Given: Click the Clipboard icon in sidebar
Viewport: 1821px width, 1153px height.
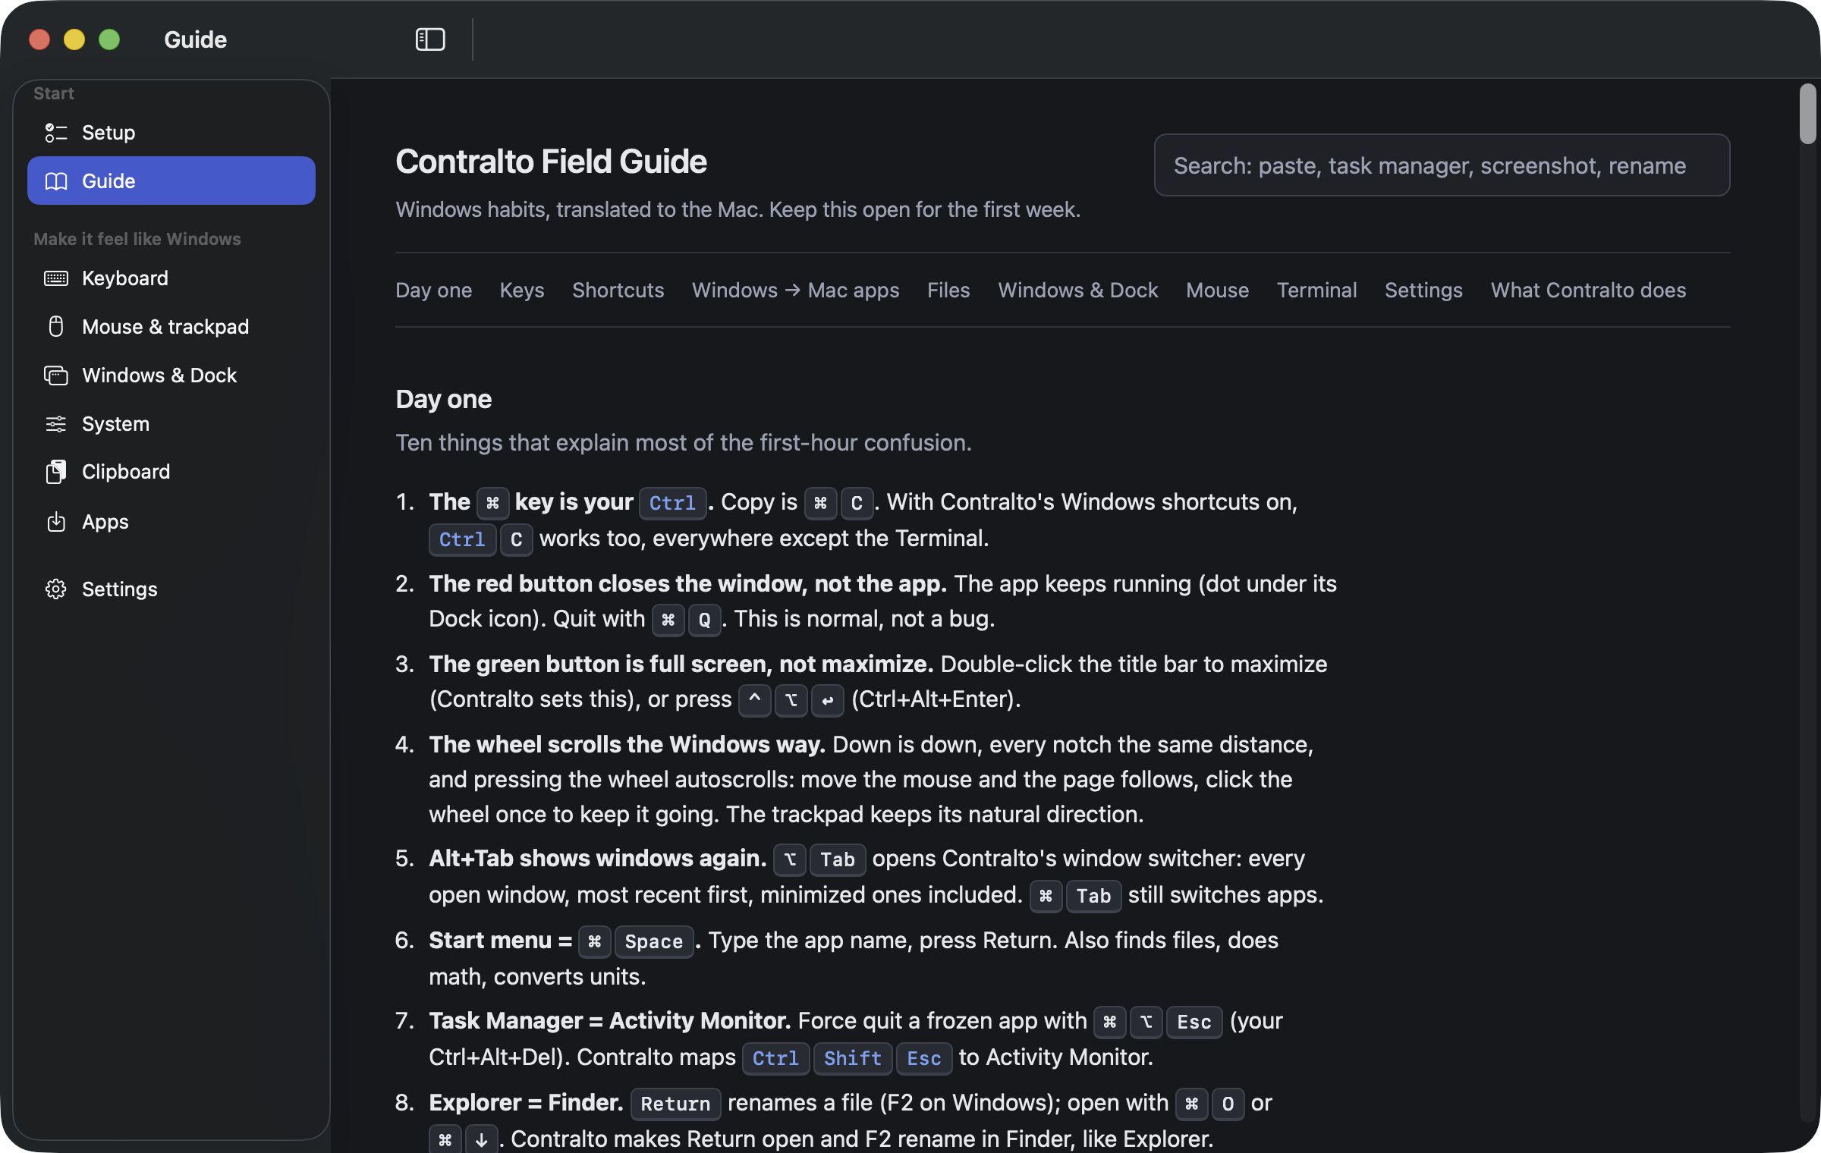Looking at the screenshot, I should (56, 472).
